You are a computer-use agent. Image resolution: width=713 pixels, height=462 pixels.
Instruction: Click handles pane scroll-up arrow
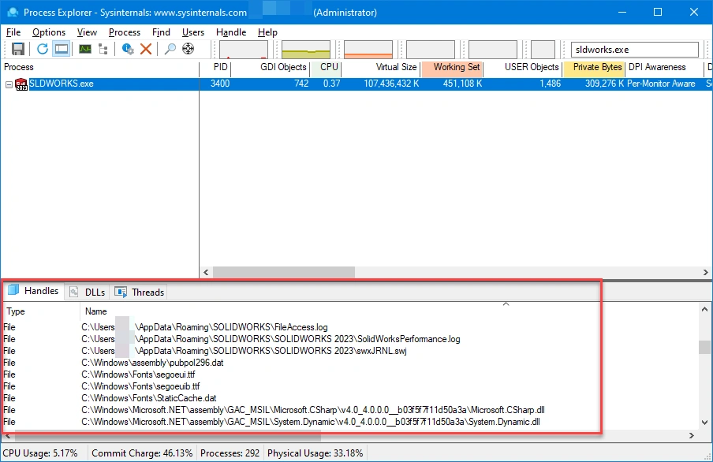(704, 309)
